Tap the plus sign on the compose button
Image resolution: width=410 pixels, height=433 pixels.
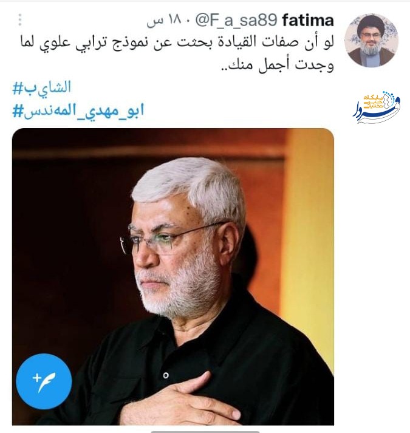coord(36,378)
